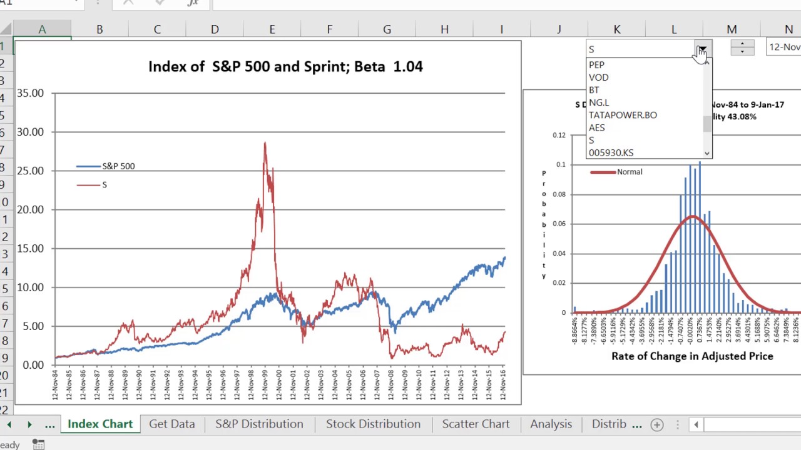Pick NG.L in the dropdown list
The width and height of the screenshot is (801, 450).
(x=645, y=102)
